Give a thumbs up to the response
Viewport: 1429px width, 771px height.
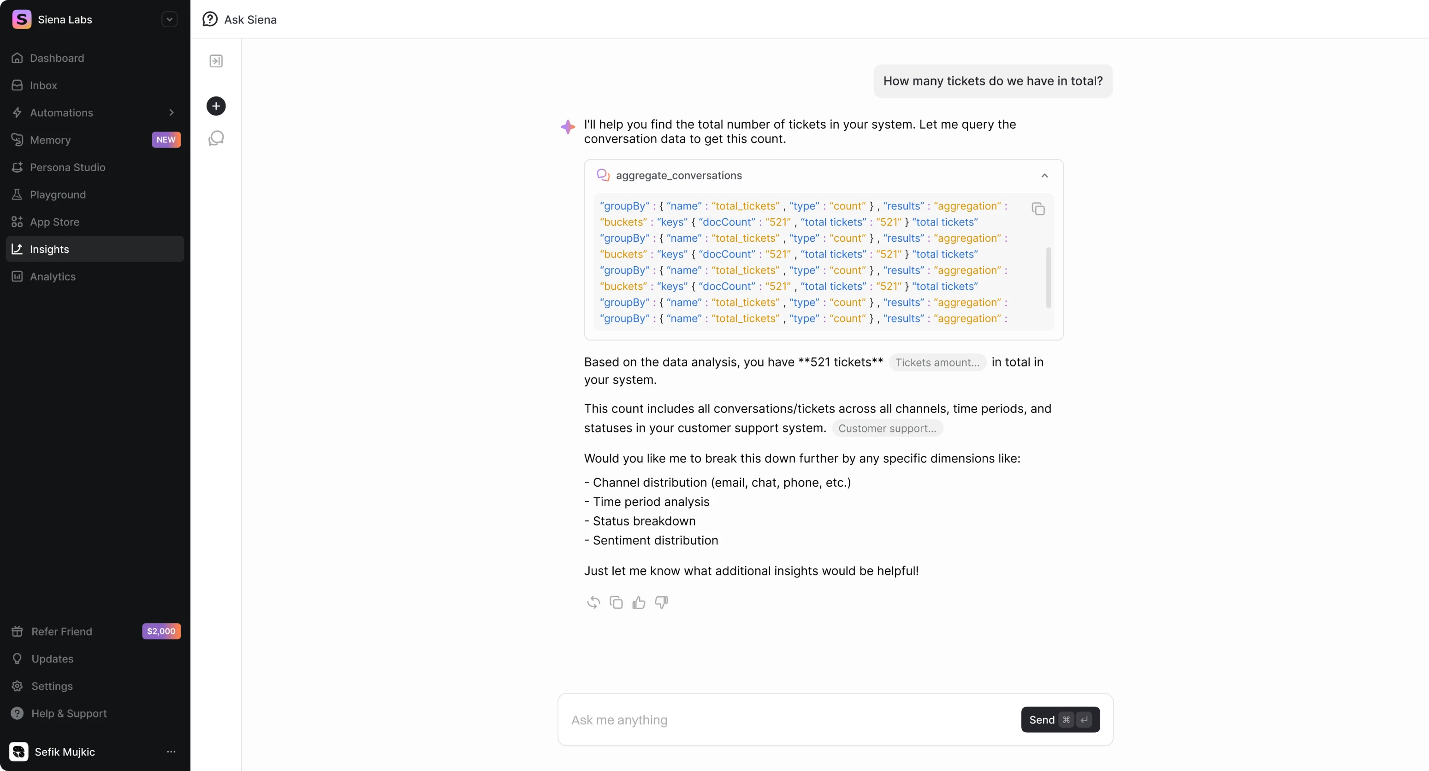(x=639, y=602)
